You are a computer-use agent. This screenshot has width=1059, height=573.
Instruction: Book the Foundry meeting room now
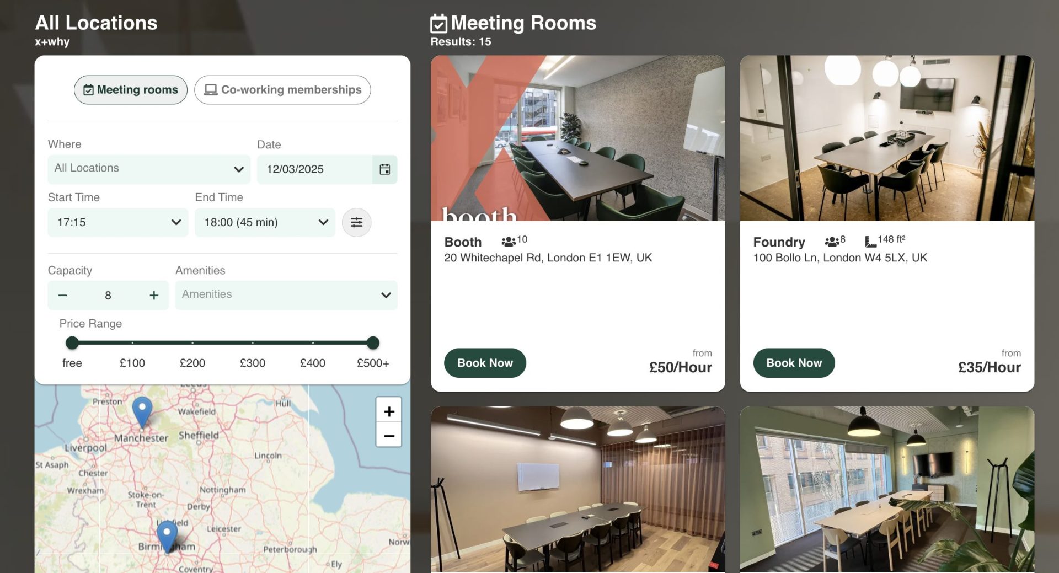(x=794, y=363)
